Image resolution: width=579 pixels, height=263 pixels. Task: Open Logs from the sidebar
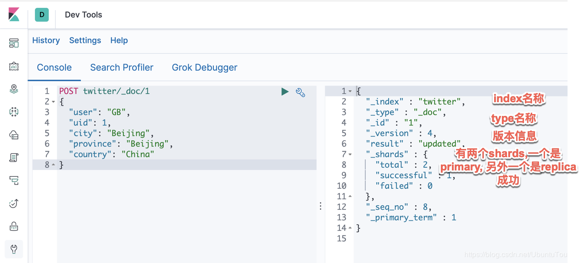(14, 158)
